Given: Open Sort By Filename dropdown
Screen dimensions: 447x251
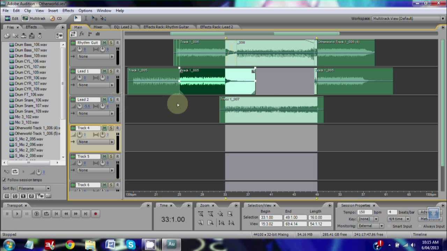Looking at the screenshot, I should (x=34, y=189).
